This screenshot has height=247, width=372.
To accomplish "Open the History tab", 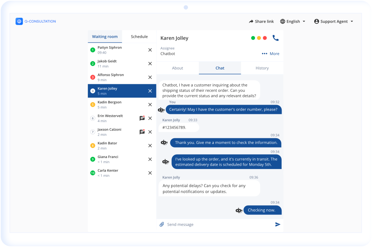I will tap(262, 68).
